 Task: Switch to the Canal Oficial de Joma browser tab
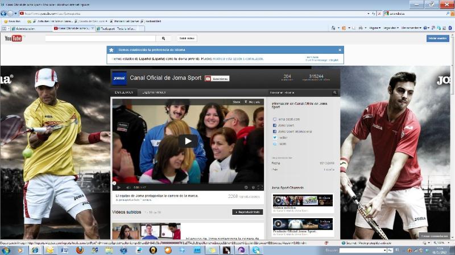point(74,28)
